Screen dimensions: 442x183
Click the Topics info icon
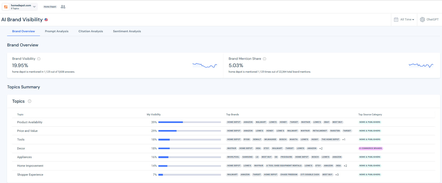pos(30,101)
